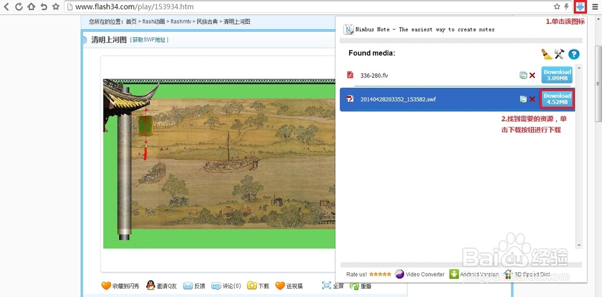Image resolution: width=602 pixels, height=297 pixels.
Task: Open the Nimbus Note promo link text
Action: pyautogui.click(x=425, y=29)
